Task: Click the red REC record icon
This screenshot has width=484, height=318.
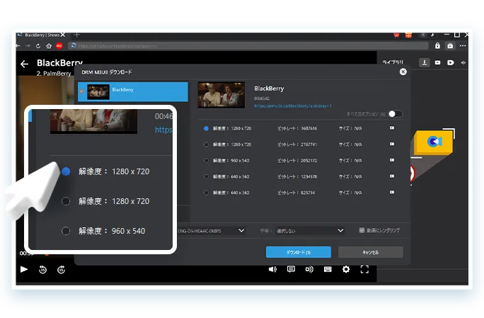Action: [59, 46]
